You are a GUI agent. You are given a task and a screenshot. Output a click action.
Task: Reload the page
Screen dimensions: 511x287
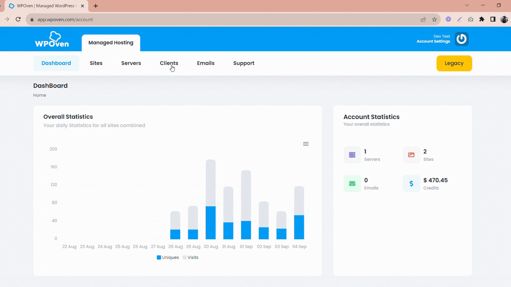[x=18, y=19]
